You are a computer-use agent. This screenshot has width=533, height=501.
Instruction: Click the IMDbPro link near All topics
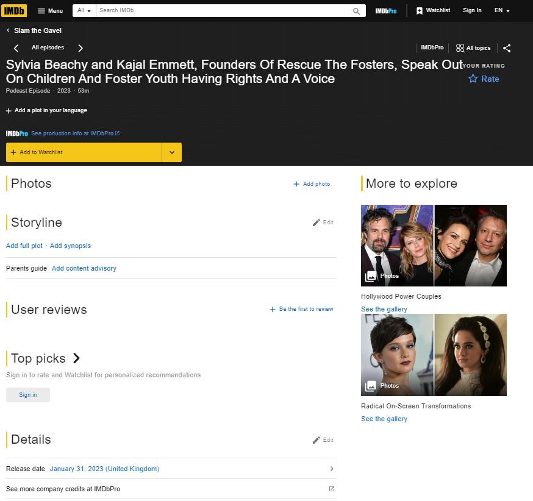432,48
